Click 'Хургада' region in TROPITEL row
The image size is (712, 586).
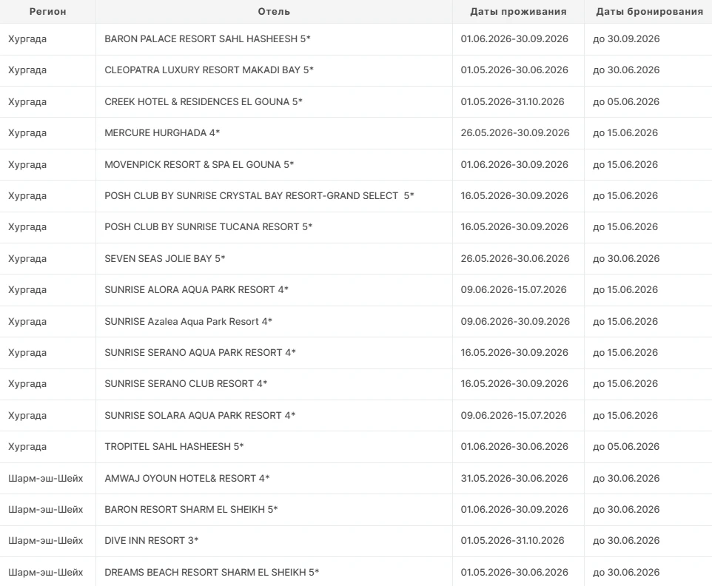27,447
